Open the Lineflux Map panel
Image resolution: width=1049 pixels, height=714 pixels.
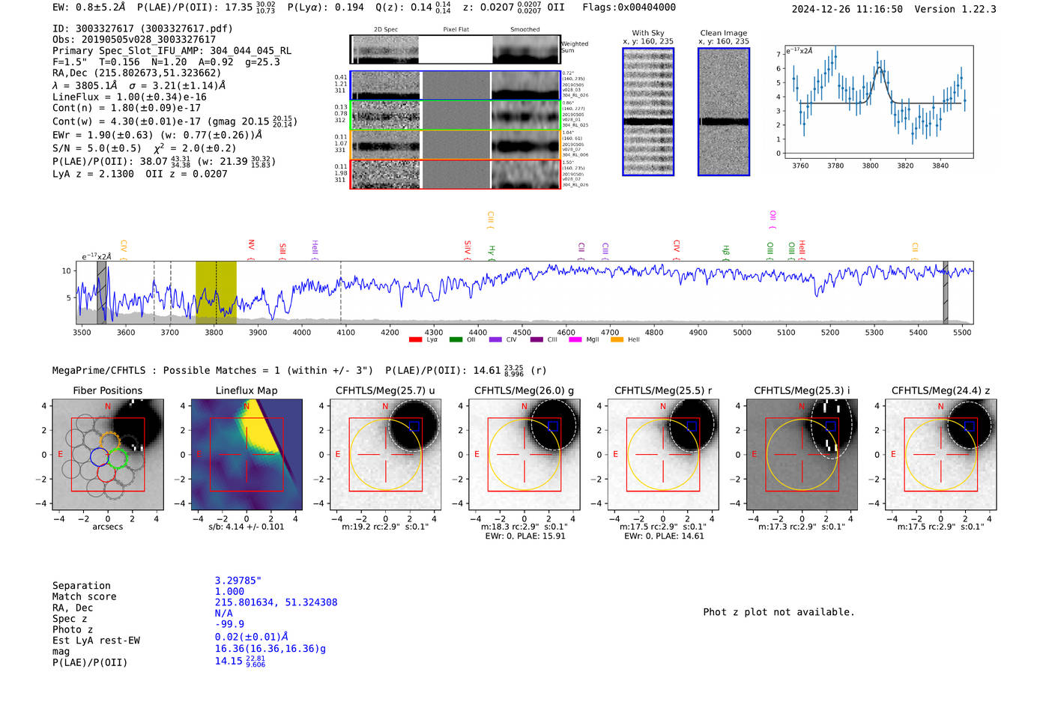[x=247, y=454]
